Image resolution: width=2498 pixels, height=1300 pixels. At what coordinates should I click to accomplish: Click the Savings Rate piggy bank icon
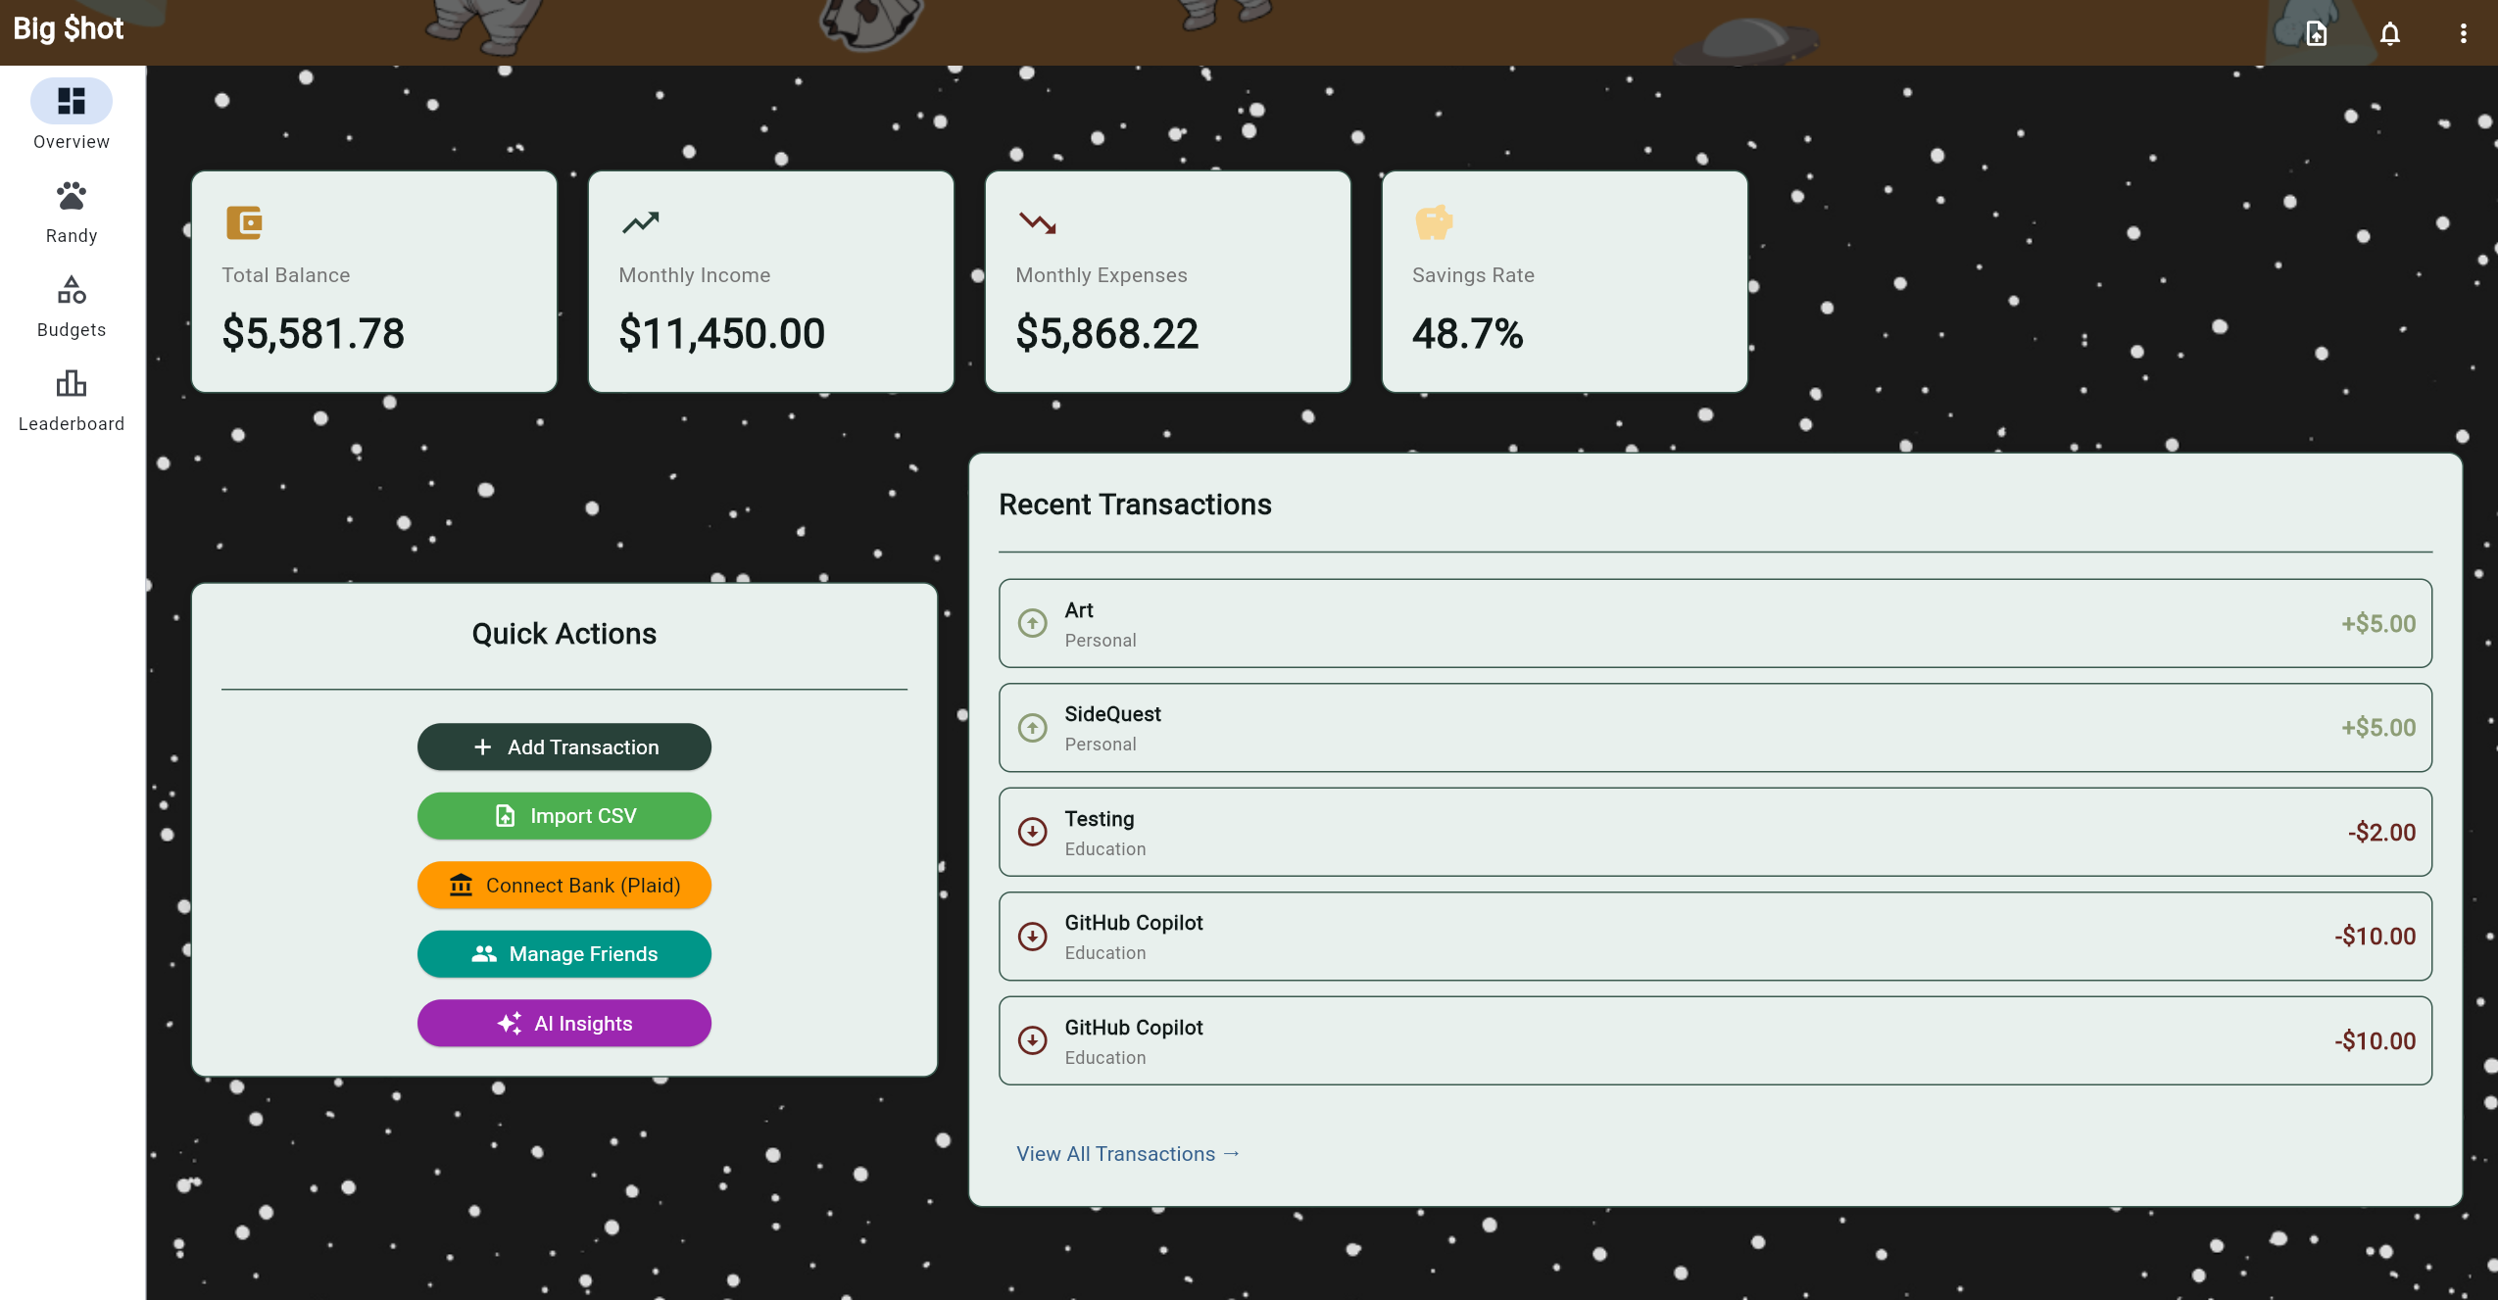(x=1433, y=222)
